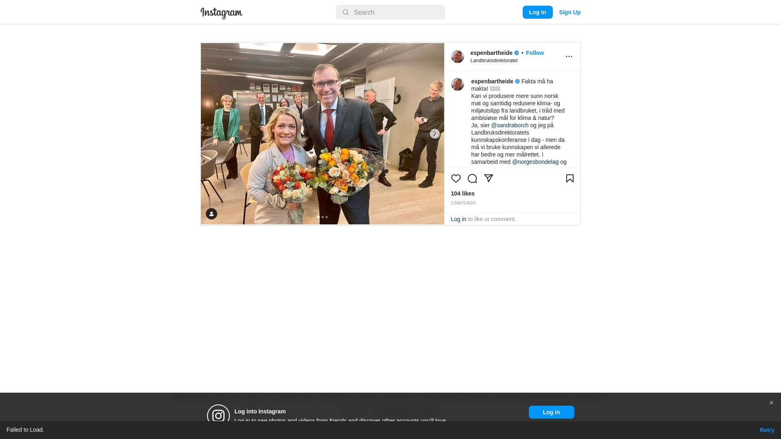
Task: Click the Log In button in header
Action: 537,12
